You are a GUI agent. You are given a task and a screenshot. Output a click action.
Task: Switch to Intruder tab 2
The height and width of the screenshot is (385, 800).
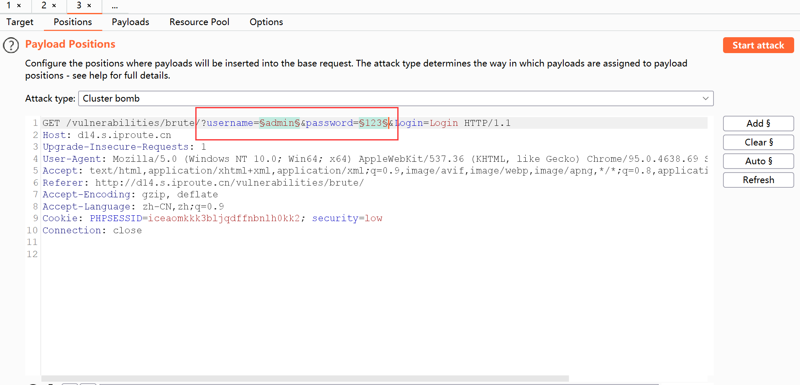click(x=44, y=5)
